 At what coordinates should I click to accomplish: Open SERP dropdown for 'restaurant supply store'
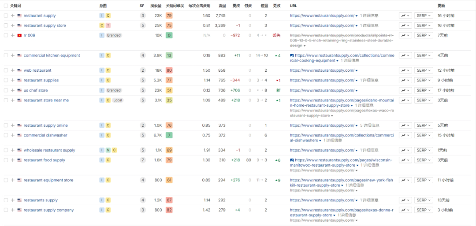click(x=424, y=26)
